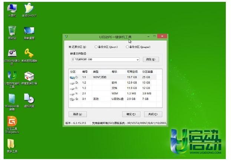
Task: Click the WIN7,活动 type cell
Action: click(x=100, y=77)
